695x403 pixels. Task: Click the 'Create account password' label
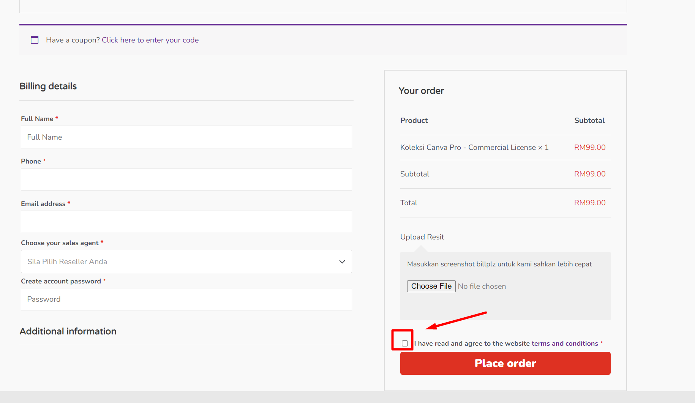(61, 281)
